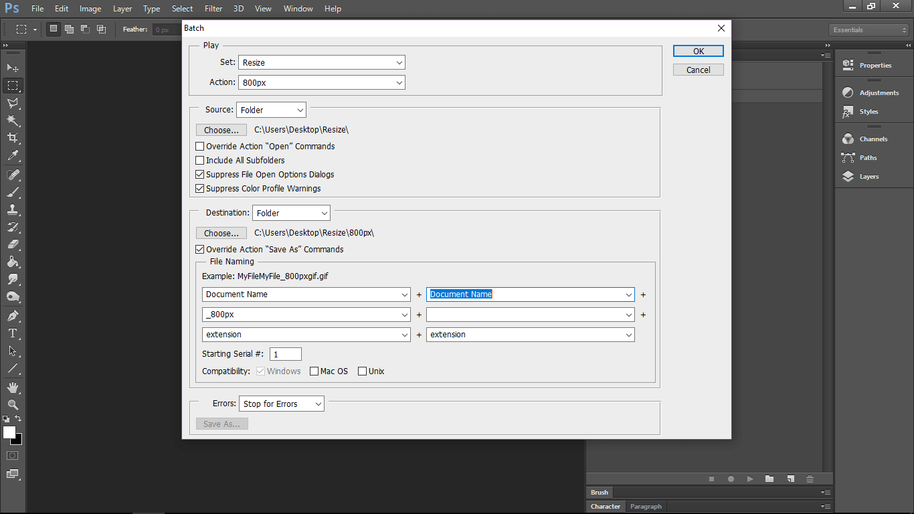Enable Include All Subfolders

point(199,160)
